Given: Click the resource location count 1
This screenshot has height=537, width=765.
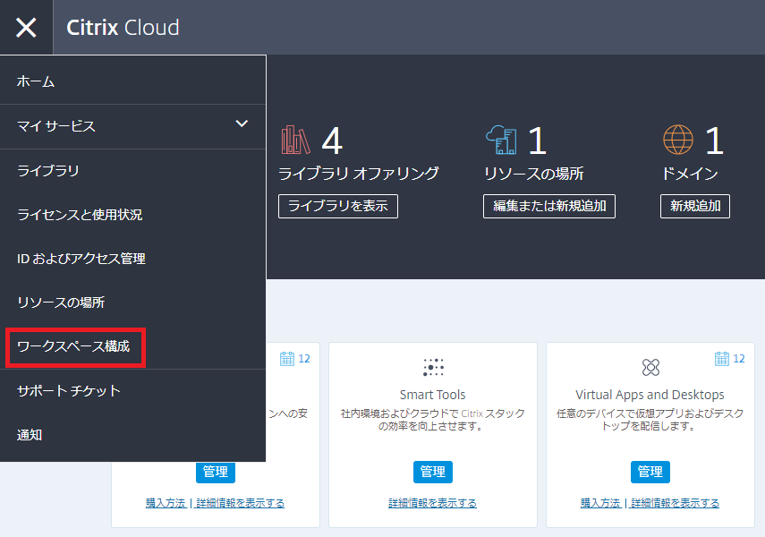Looking at the screenshot, I should click(538, 141).
